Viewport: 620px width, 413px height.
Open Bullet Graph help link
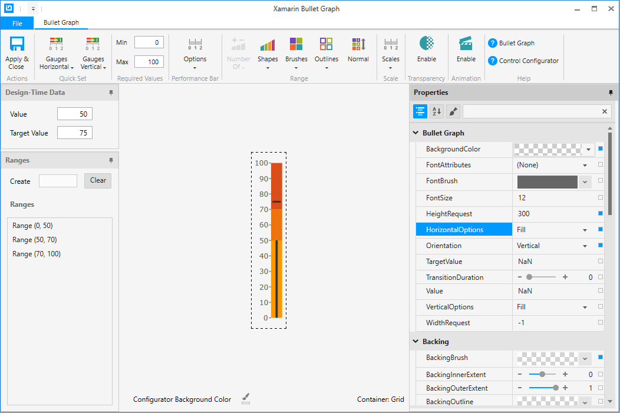[511, 43]
